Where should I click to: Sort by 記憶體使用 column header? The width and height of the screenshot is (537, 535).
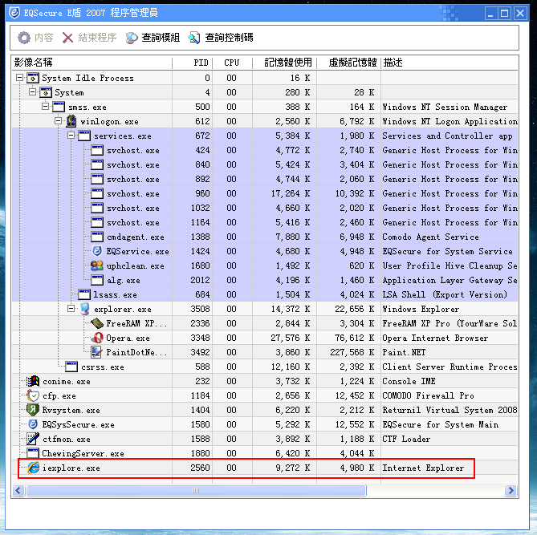(285, 63)
